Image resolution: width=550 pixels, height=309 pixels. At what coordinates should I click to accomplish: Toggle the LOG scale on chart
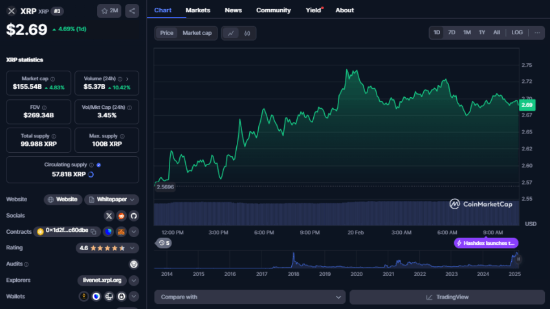tap(517, 32)
